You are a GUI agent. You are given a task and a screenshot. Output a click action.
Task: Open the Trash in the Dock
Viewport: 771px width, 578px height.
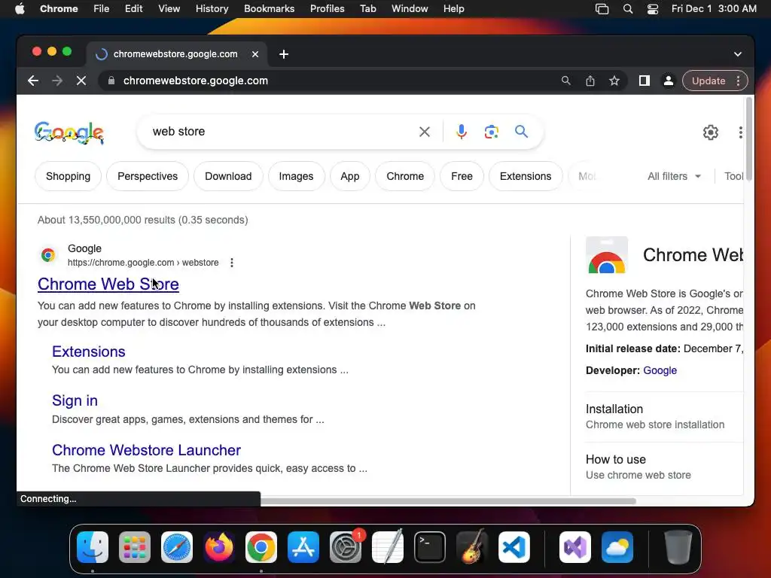(x=678, y=547)
